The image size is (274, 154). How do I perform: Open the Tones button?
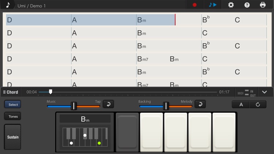click(x=13, y=116)
